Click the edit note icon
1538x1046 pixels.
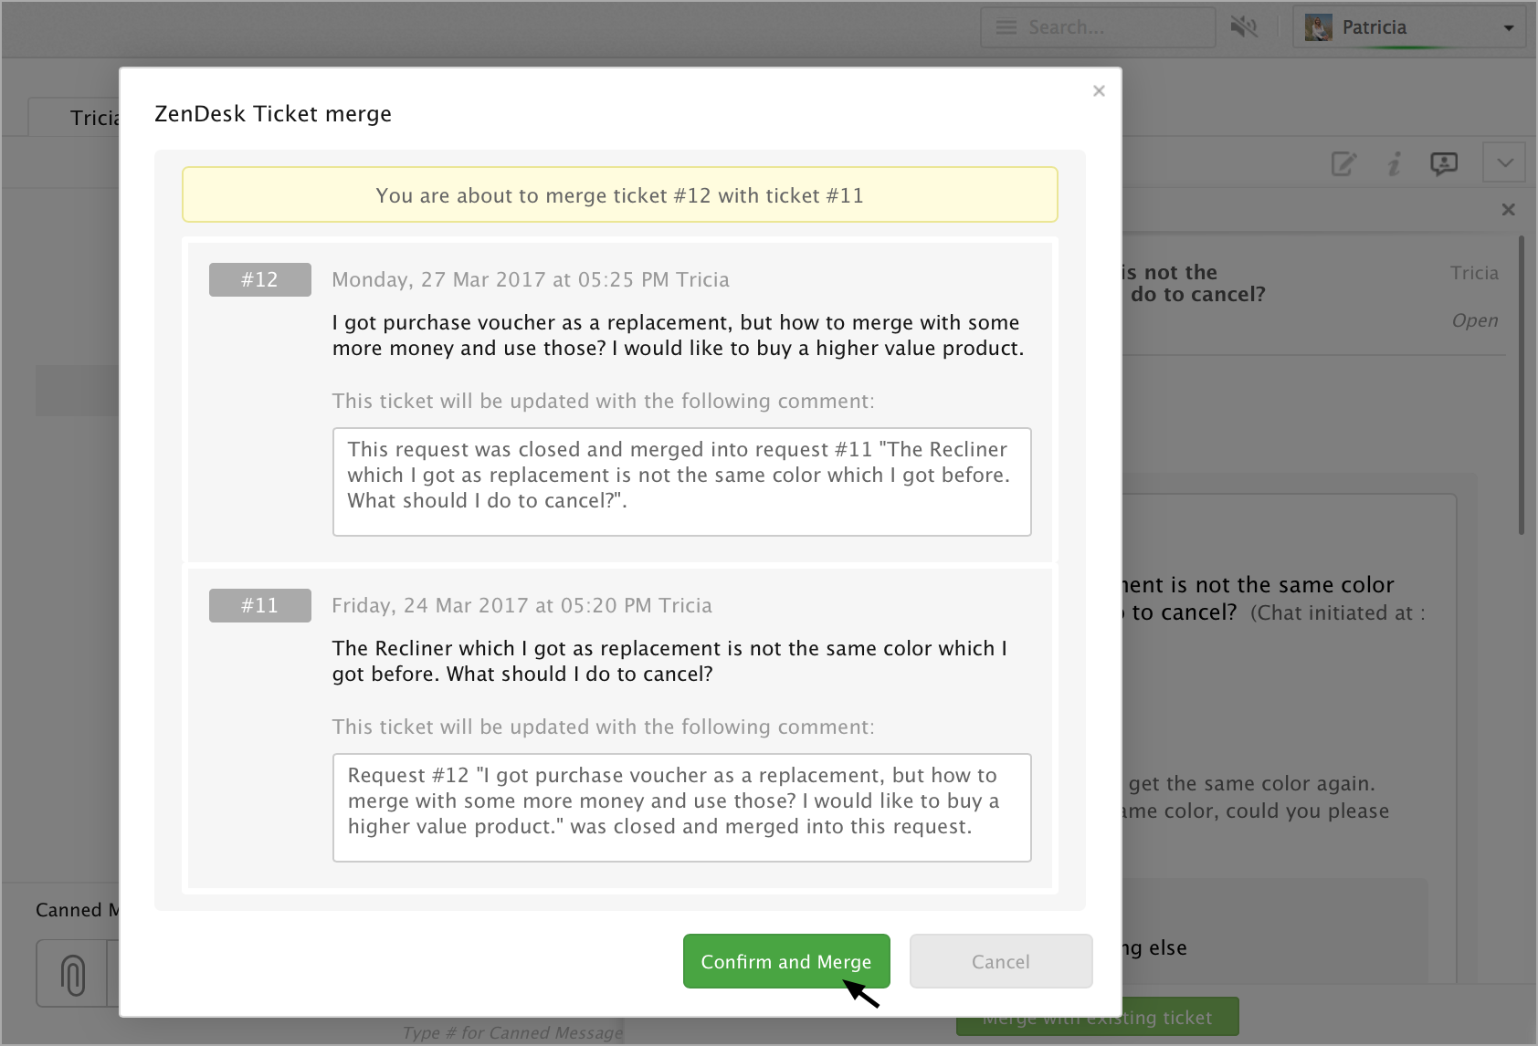(x=1343, y=163)
